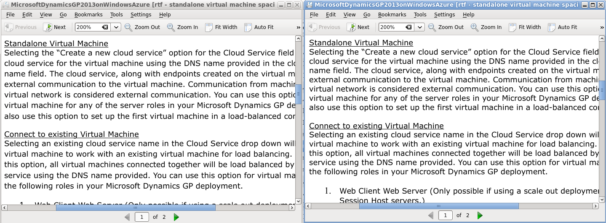Click the left window's bottom previous-page arrow

coord(127,217)
